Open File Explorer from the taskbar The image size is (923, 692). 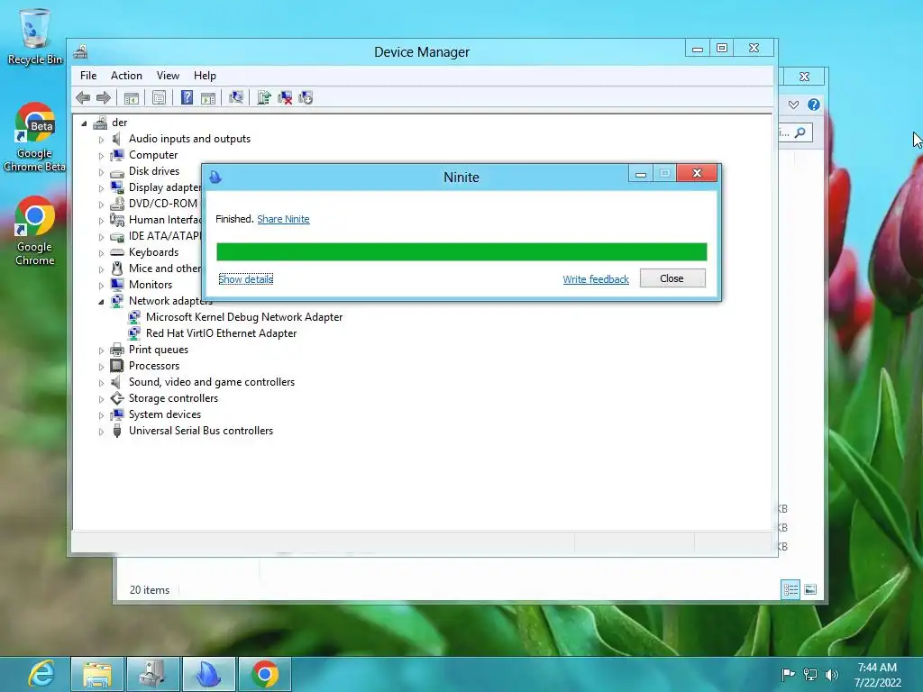point(97,674)
